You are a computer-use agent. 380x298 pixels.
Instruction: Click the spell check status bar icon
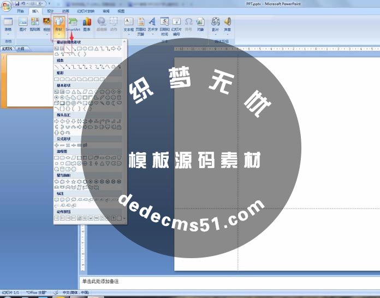56,293
